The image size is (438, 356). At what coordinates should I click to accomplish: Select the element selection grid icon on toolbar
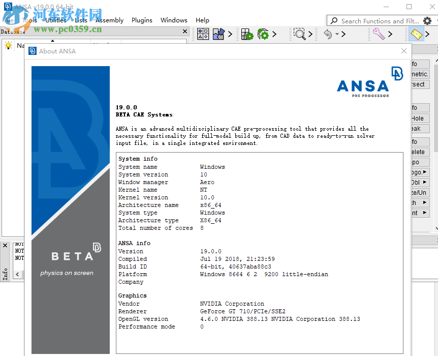pyautogui.click(x=203, y=34)
